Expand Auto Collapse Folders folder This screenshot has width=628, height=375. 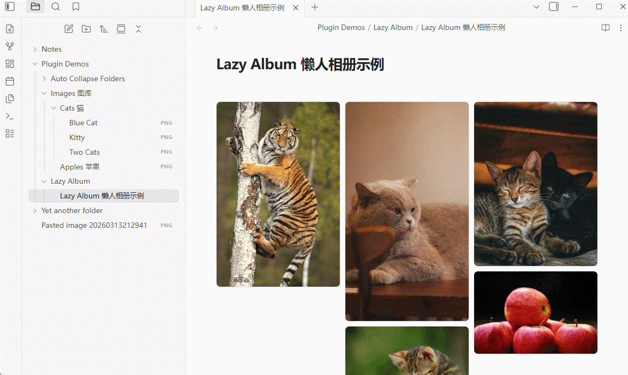(x=44, y=78)
